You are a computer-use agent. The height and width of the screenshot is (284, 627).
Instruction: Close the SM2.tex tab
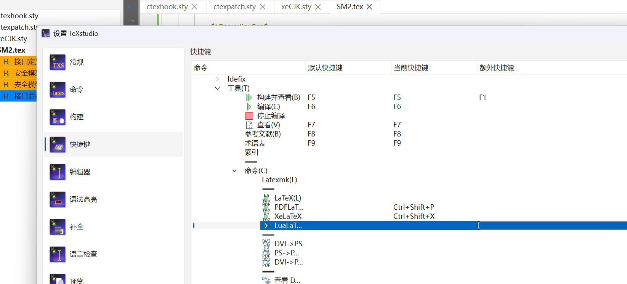369,7
